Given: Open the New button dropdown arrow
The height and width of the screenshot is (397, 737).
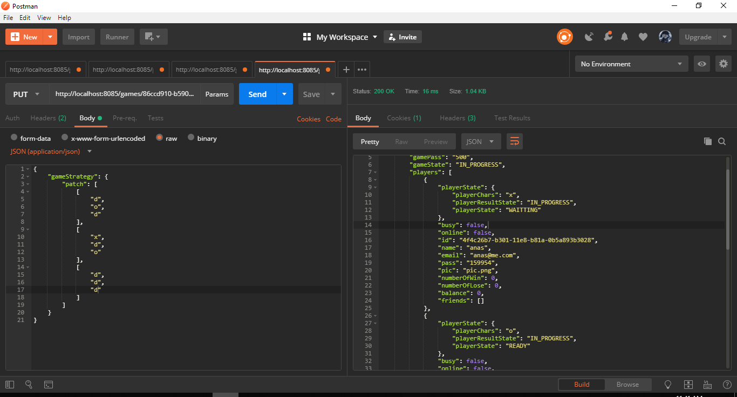Looking at the screenshot, I should pyautogui.click(x=50, y=37).
